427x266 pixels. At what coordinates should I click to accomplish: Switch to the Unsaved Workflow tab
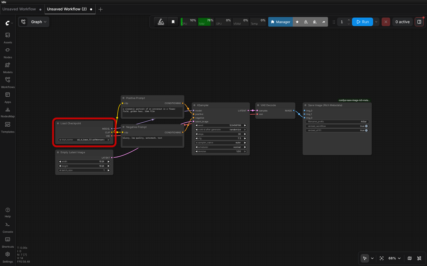[22, 9]
